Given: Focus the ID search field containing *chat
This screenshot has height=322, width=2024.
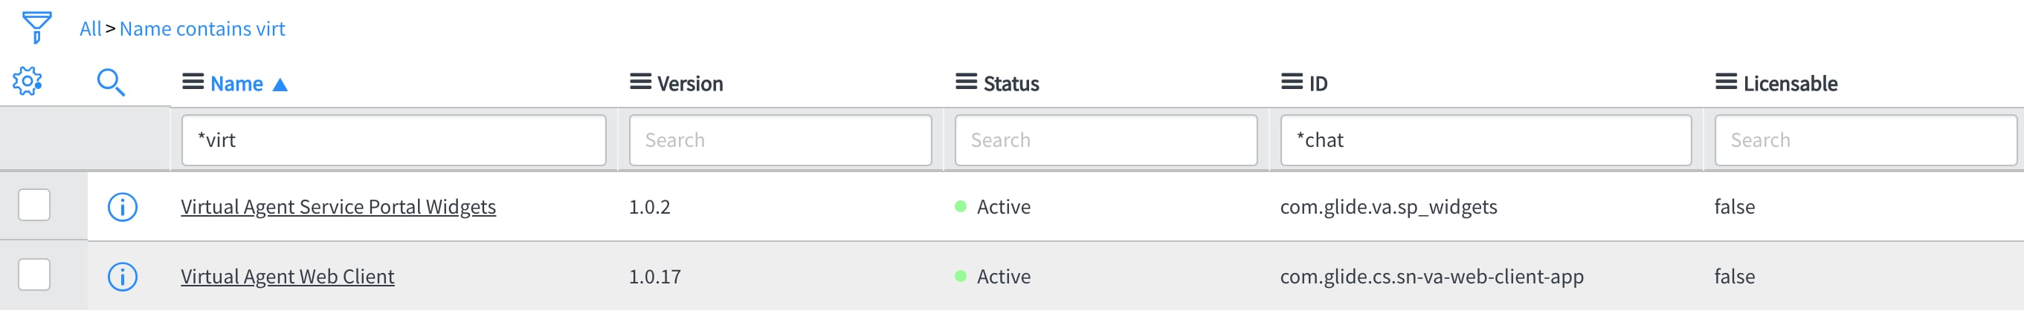Looking at the screenshot, I should 1486,140.
